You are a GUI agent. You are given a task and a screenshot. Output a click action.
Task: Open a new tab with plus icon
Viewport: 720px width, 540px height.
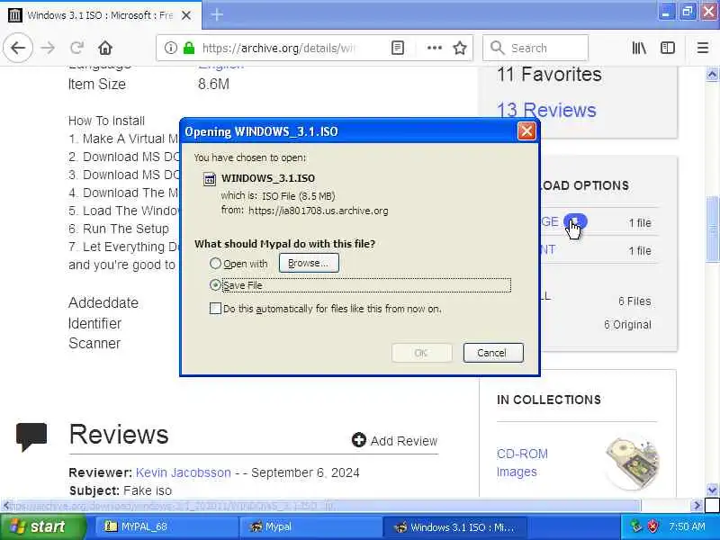coord(217,15)
